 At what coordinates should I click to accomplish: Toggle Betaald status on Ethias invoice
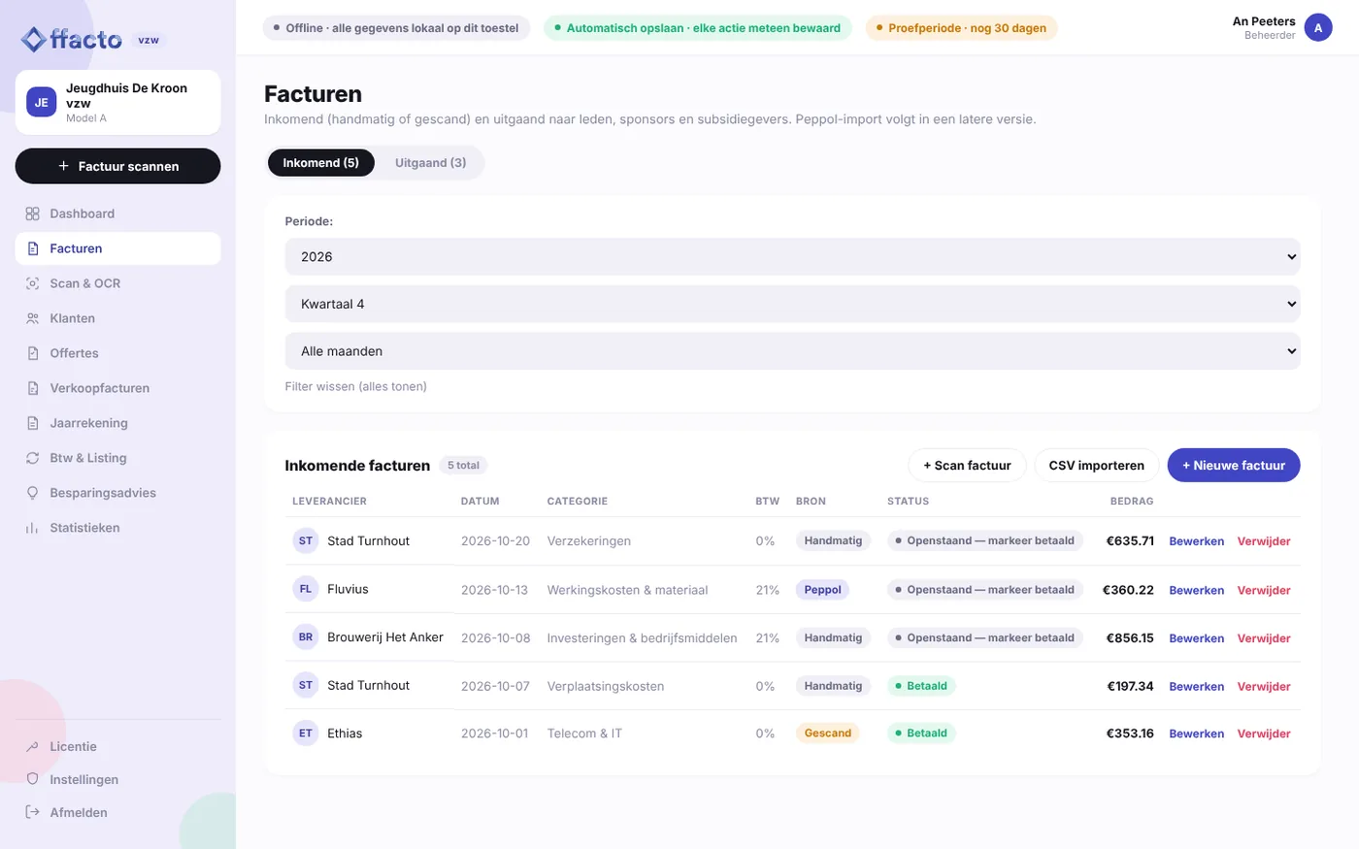click(921, 734)
